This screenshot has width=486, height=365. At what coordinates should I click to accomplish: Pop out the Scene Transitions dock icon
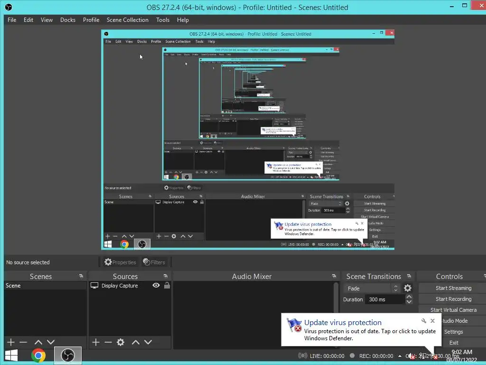409,276
